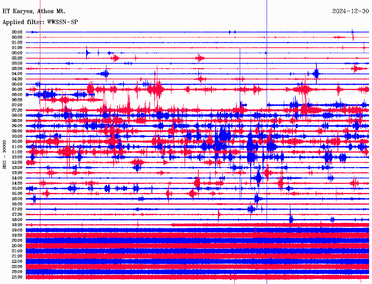Image resolution: width=372 pixels, height=284 pixels.
Task: Select the 03:30 time row label
Action: [17, 68]
